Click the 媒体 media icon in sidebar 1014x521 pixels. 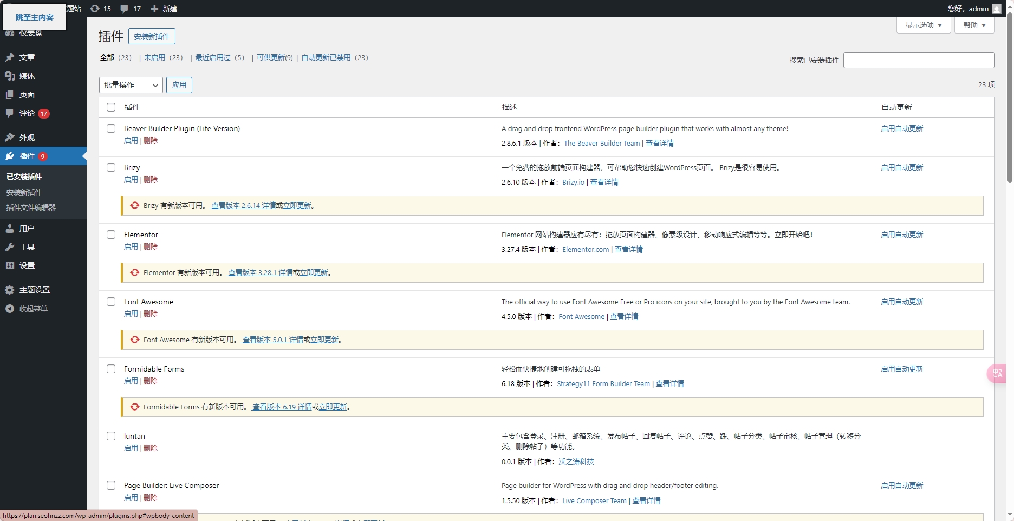[10, 76]
